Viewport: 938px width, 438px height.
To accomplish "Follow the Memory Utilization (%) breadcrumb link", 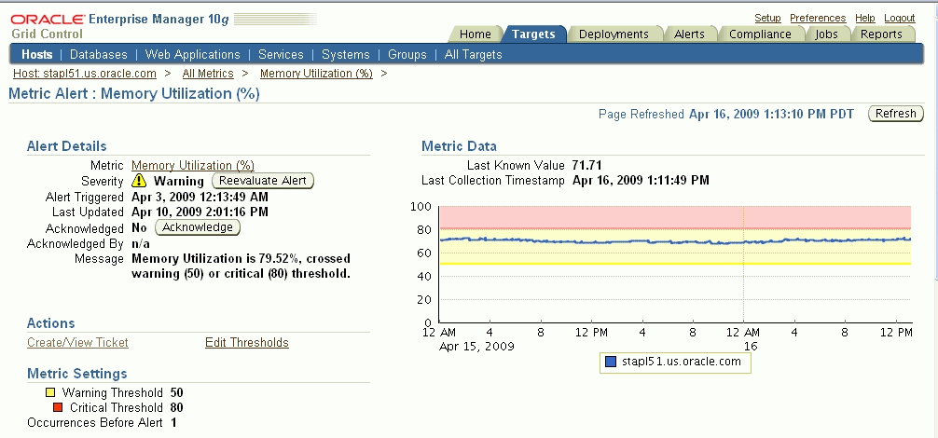I will click(316, 74).
